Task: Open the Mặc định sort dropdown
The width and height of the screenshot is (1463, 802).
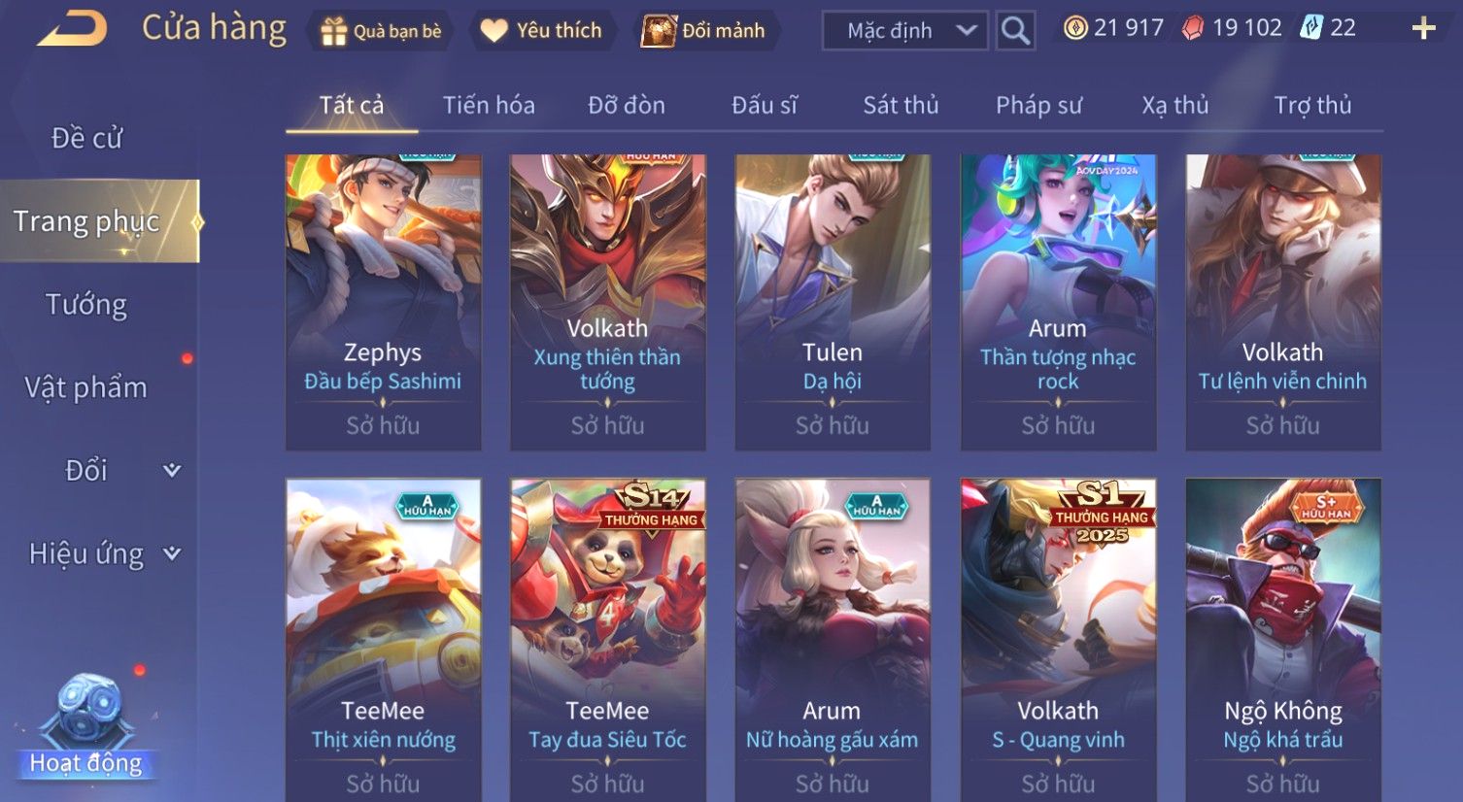Action: point(905,31)
